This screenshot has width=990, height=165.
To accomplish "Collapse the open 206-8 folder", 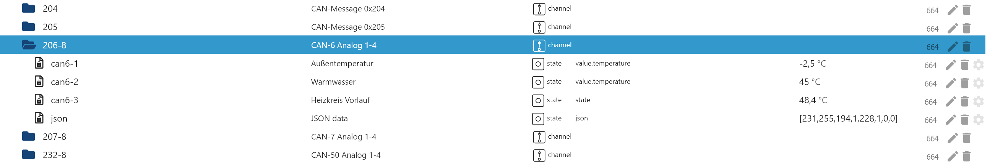I will pos(29,45).
